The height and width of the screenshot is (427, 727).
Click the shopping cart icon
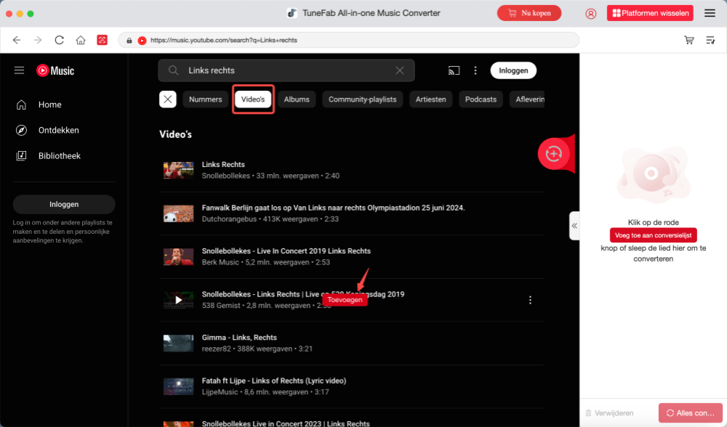tap(688, 40)
